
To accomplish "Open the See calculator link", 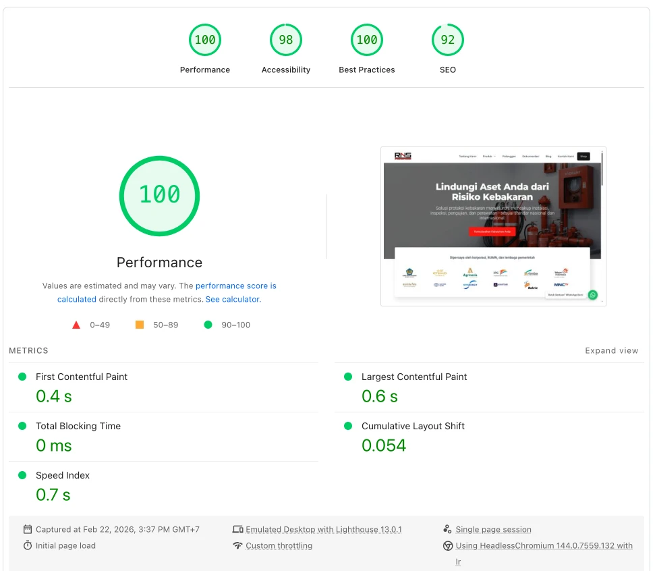I will 232,299.
